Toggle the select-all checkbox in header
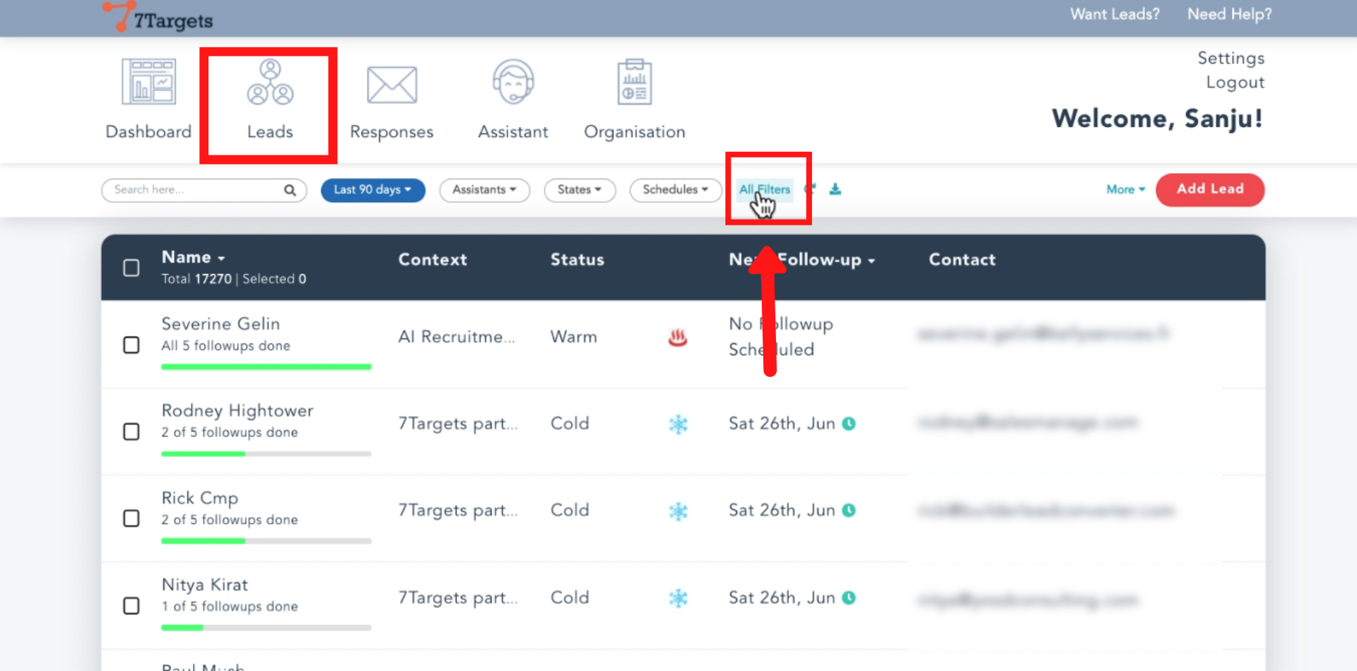This screenshot has height=671, width=1357. pyautogui.click(x=131, y=268)
